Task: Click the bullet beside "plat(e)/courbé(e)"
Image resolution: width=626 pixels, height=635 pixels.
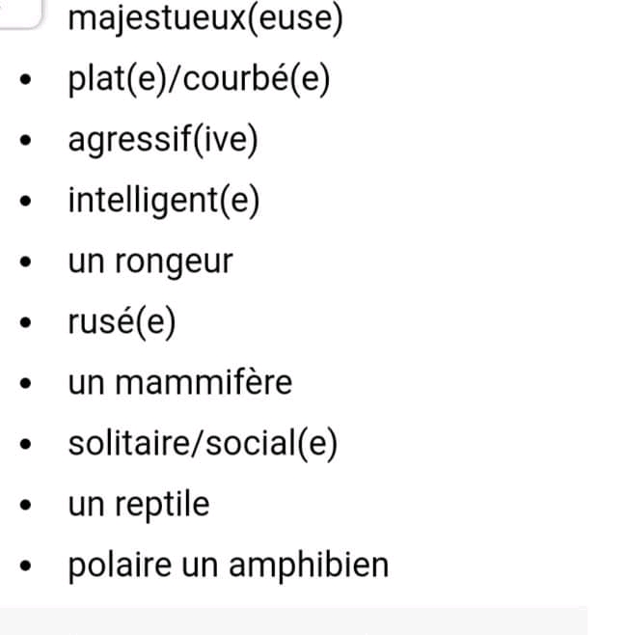Action: 29,81
